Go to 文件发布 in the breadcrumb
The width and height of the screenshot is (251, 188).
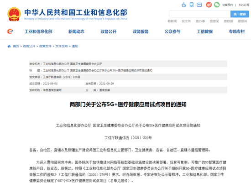(x=62, y=46)
